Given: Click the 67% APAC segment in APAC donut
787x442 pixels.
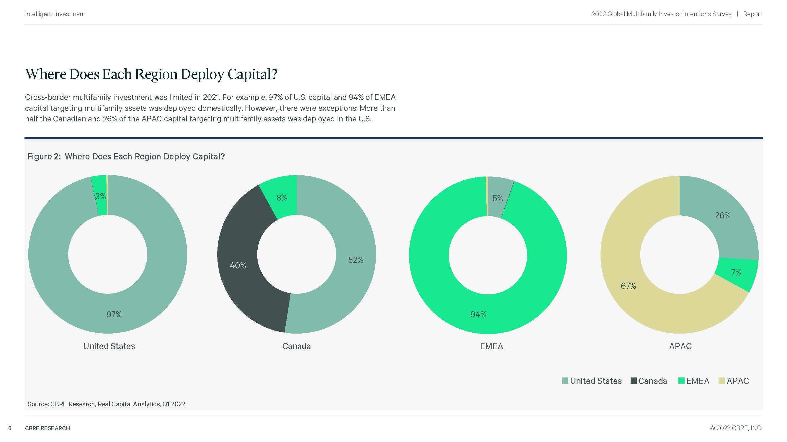Looking at the screenshot, I should 628,286.
